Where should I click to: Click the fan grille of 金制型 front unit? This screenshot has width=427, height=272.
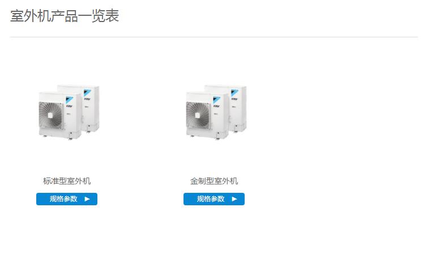[198, 115]
